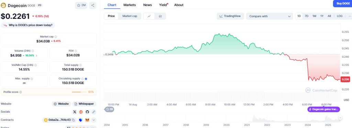Expand the contracts list chevron
Viewport: 352px width, 128px height.
tap(94, 120)
